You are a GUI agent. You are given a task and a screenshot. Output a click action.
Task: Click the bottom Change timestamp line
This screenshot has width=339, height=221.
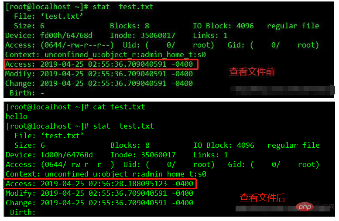[99, 203]
